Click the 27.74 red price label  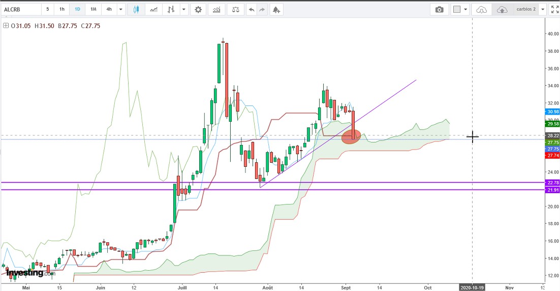[553, 156]
